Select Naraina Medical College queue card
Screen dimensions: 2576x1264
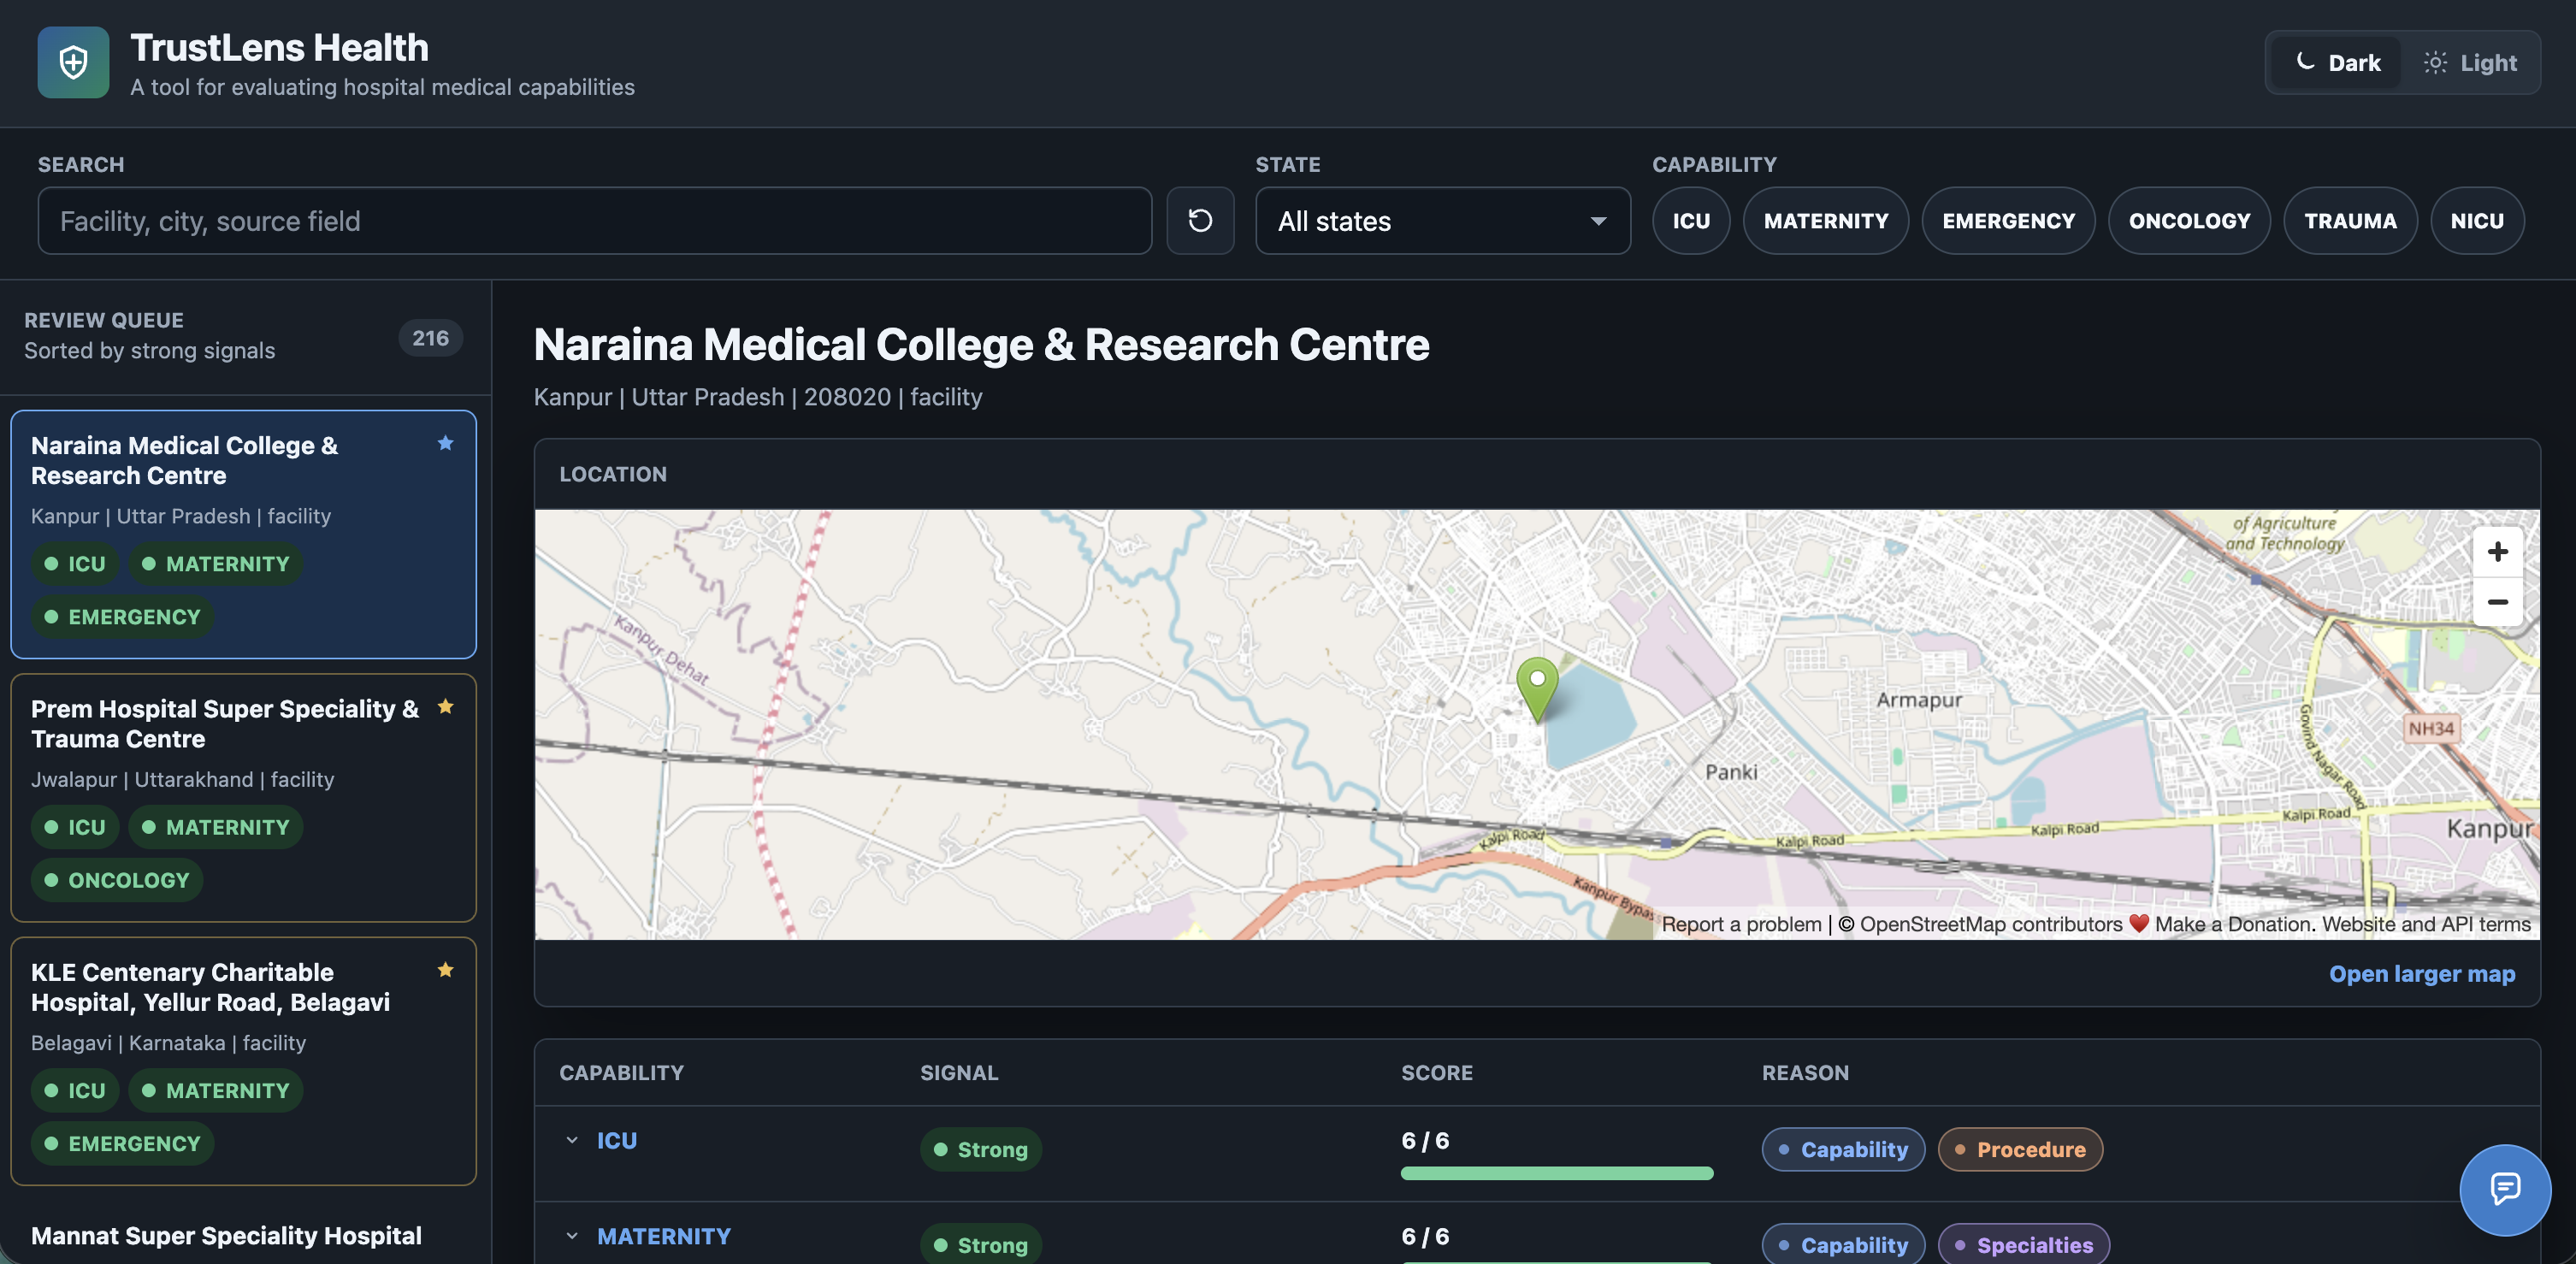[x=243, y=534]
